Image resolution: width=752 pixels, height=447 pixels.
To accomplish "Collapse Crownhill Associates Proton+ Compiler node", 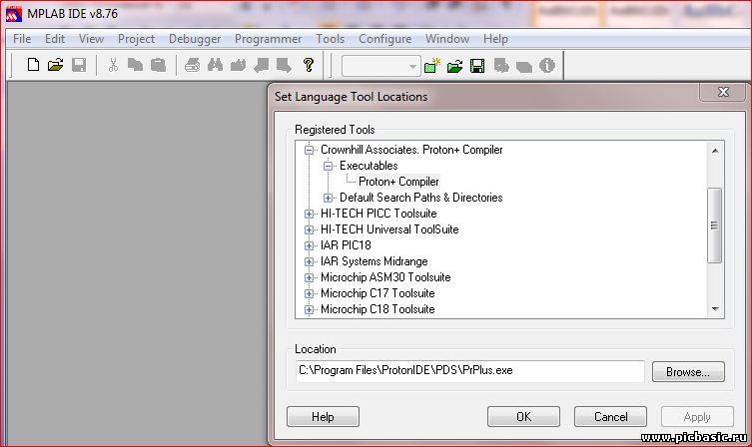I will (x=310, y=150).
